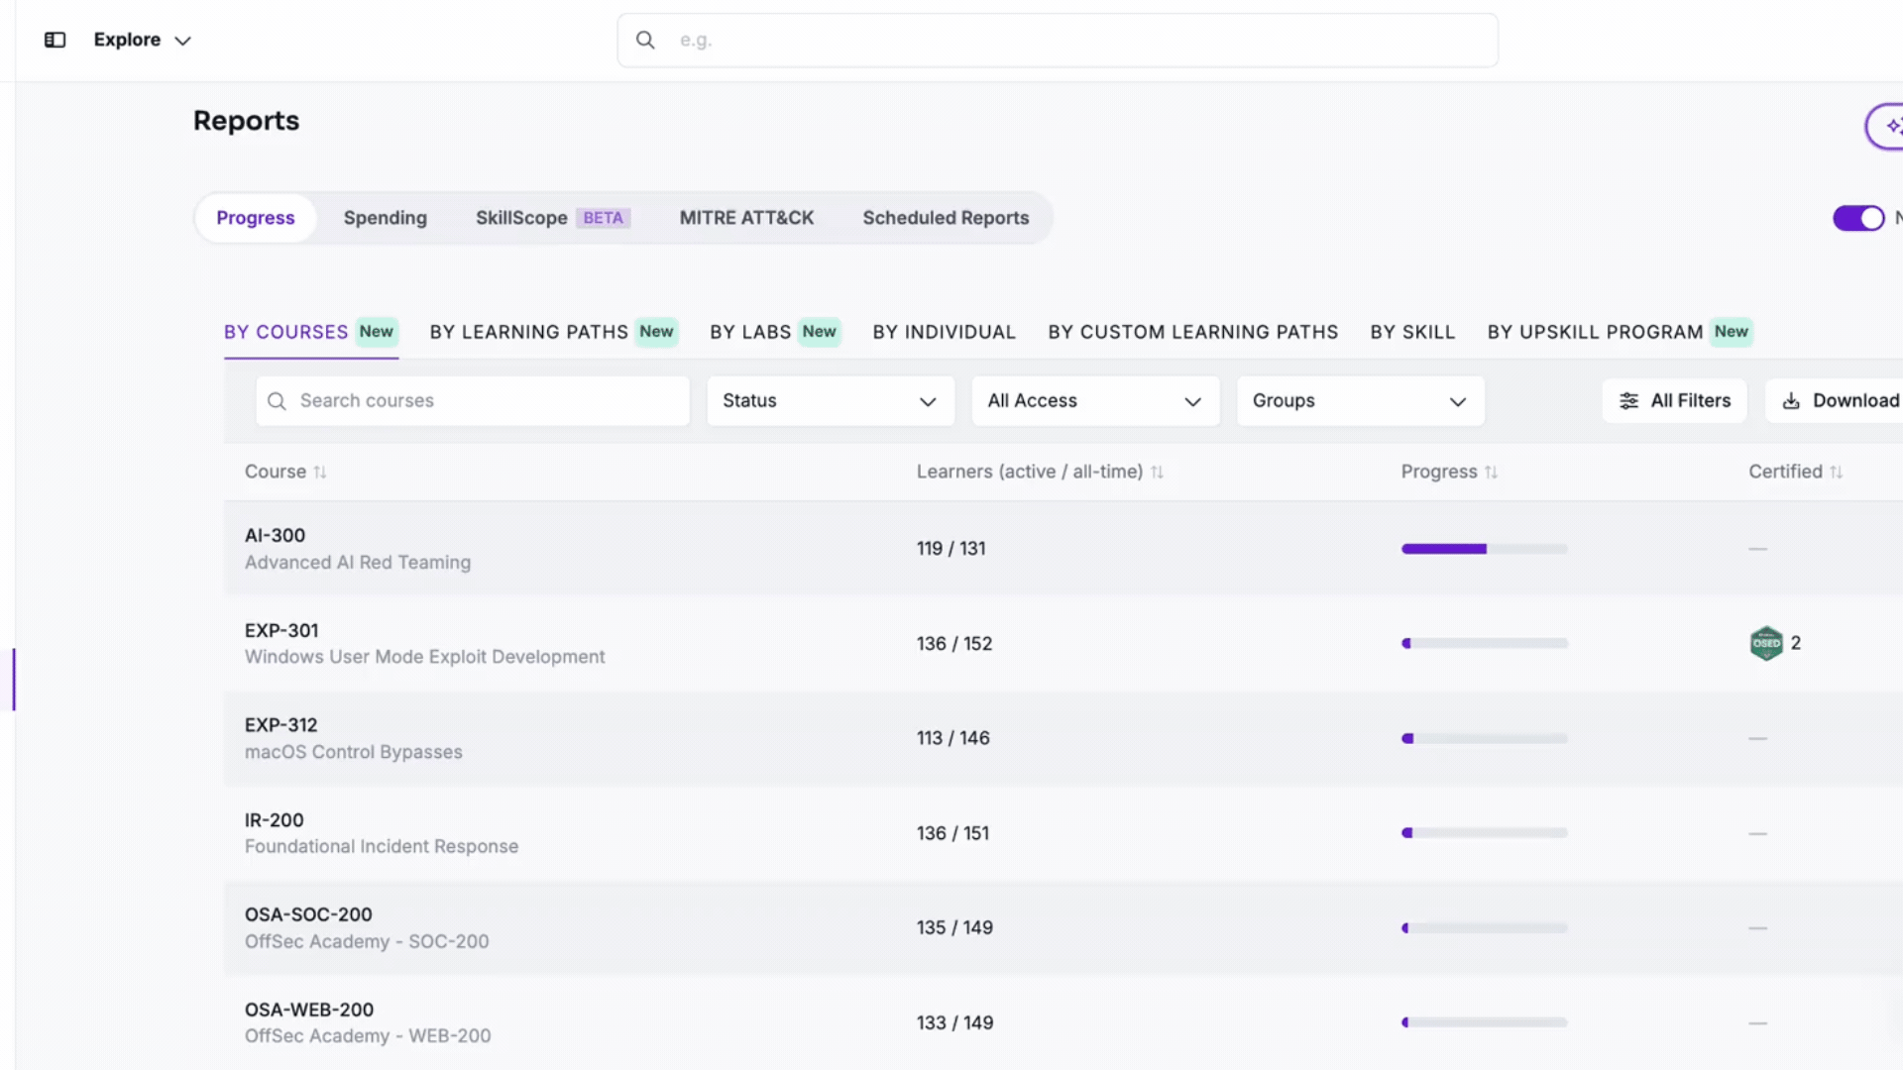Click the All Filters sliders icon
The height and width of the screenshot is (1070, 1903).
(1628, 401)
